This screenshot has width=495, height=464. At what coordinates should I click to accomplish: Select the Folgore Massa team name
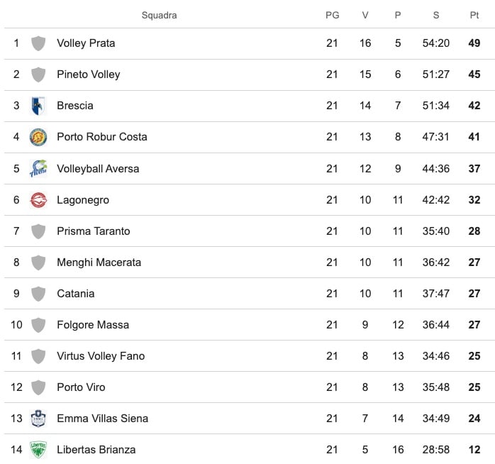click(93, 325)
